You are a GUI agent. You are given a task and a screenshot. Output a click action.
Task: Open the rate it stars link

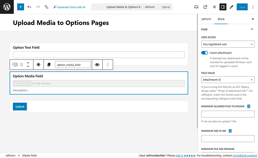point(185,155)
